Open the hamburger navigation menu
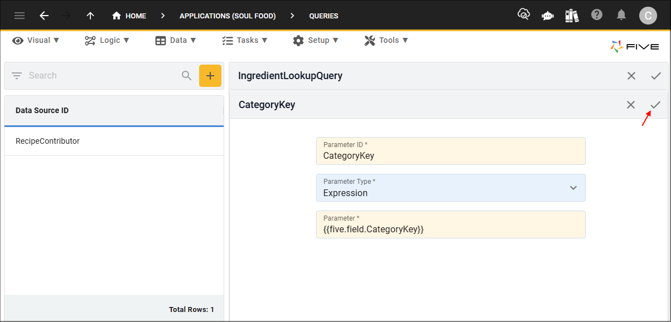This screenshot has width=671, height=322. 20,16
